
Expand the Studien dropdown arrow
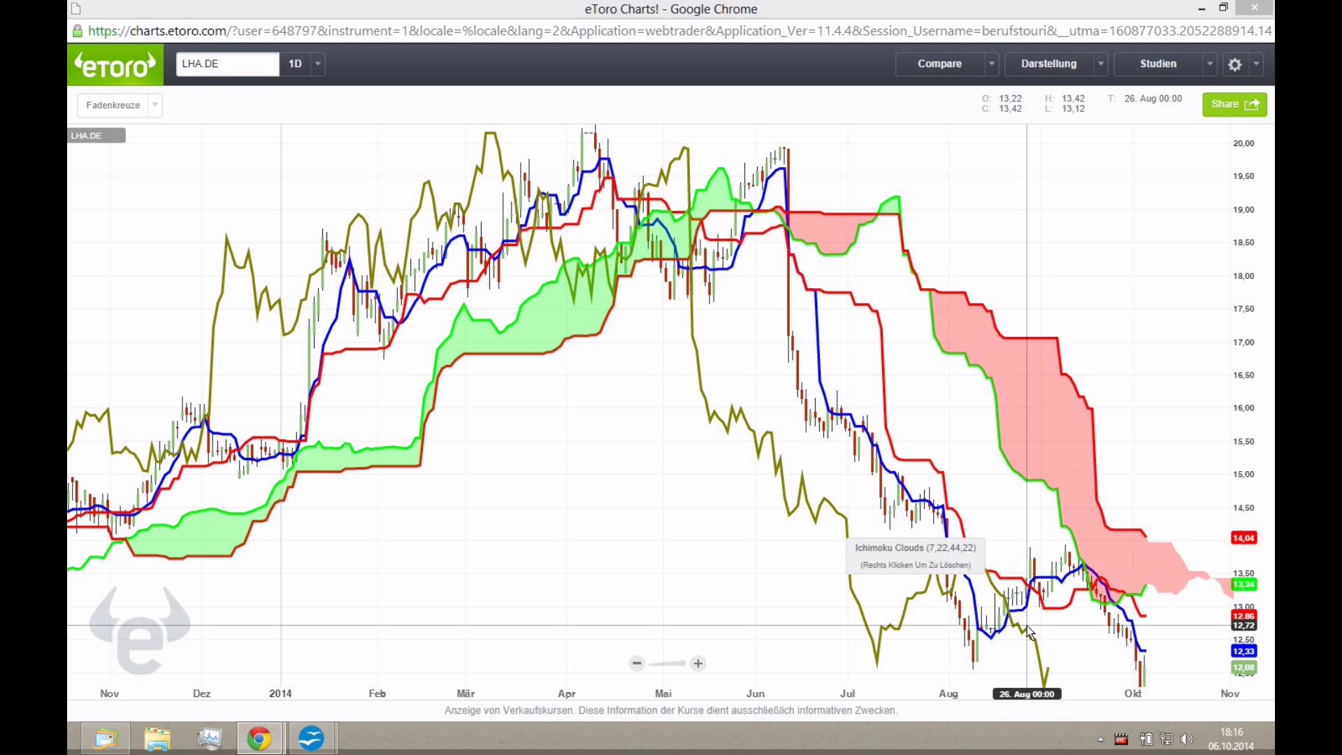(1210, 64)
